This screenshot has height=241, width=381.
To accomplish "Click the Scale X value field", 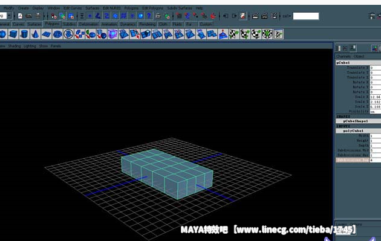I will (375, 97).
